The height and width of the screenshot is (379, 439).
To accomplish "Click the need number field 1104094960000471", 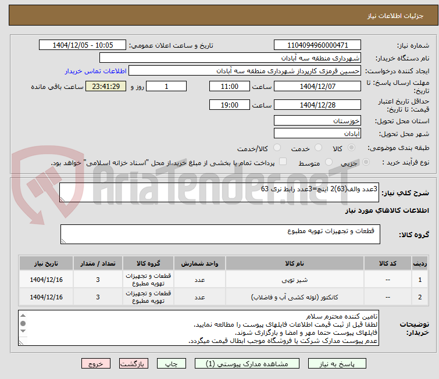I will coord(317,45).
